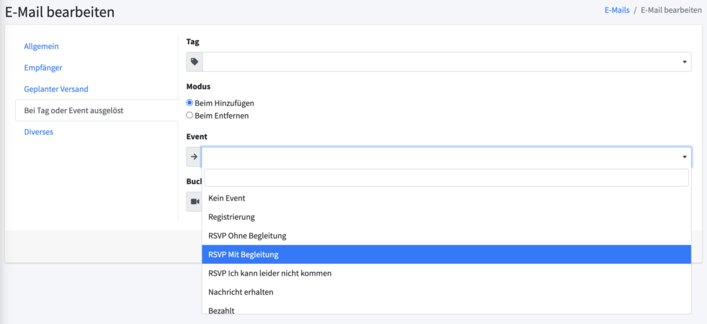Choose Registrierung from the event list
The image size is (707, 324).
tap(231, 217)
